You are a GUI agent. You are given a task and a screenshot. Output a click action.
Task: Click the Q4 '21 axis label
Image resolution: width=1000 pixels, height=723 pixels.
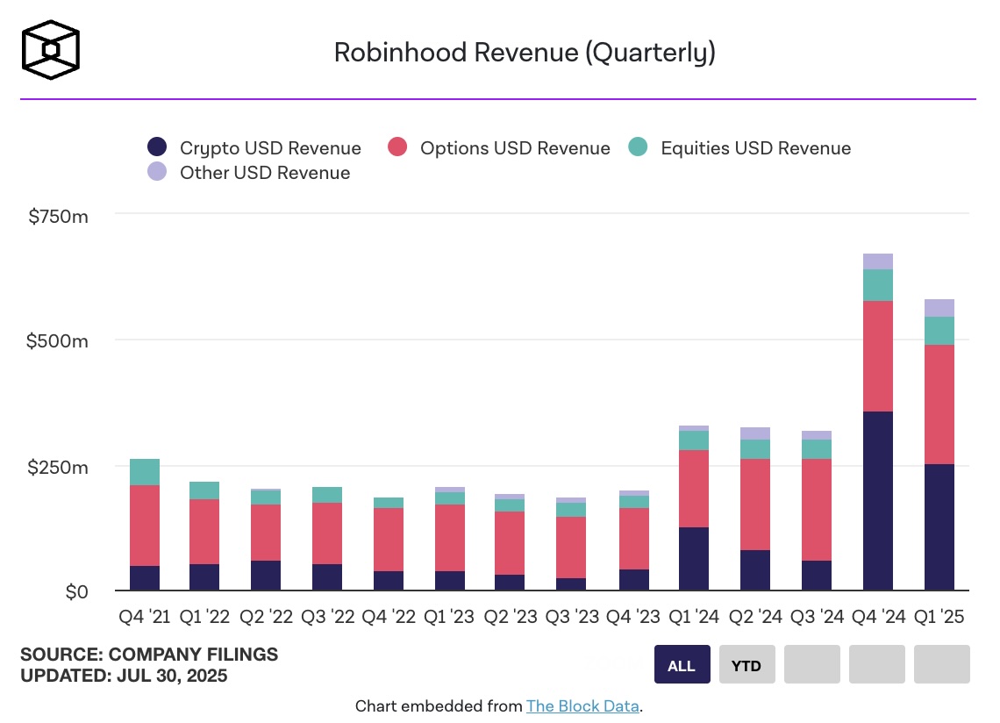tap(145, 617)
